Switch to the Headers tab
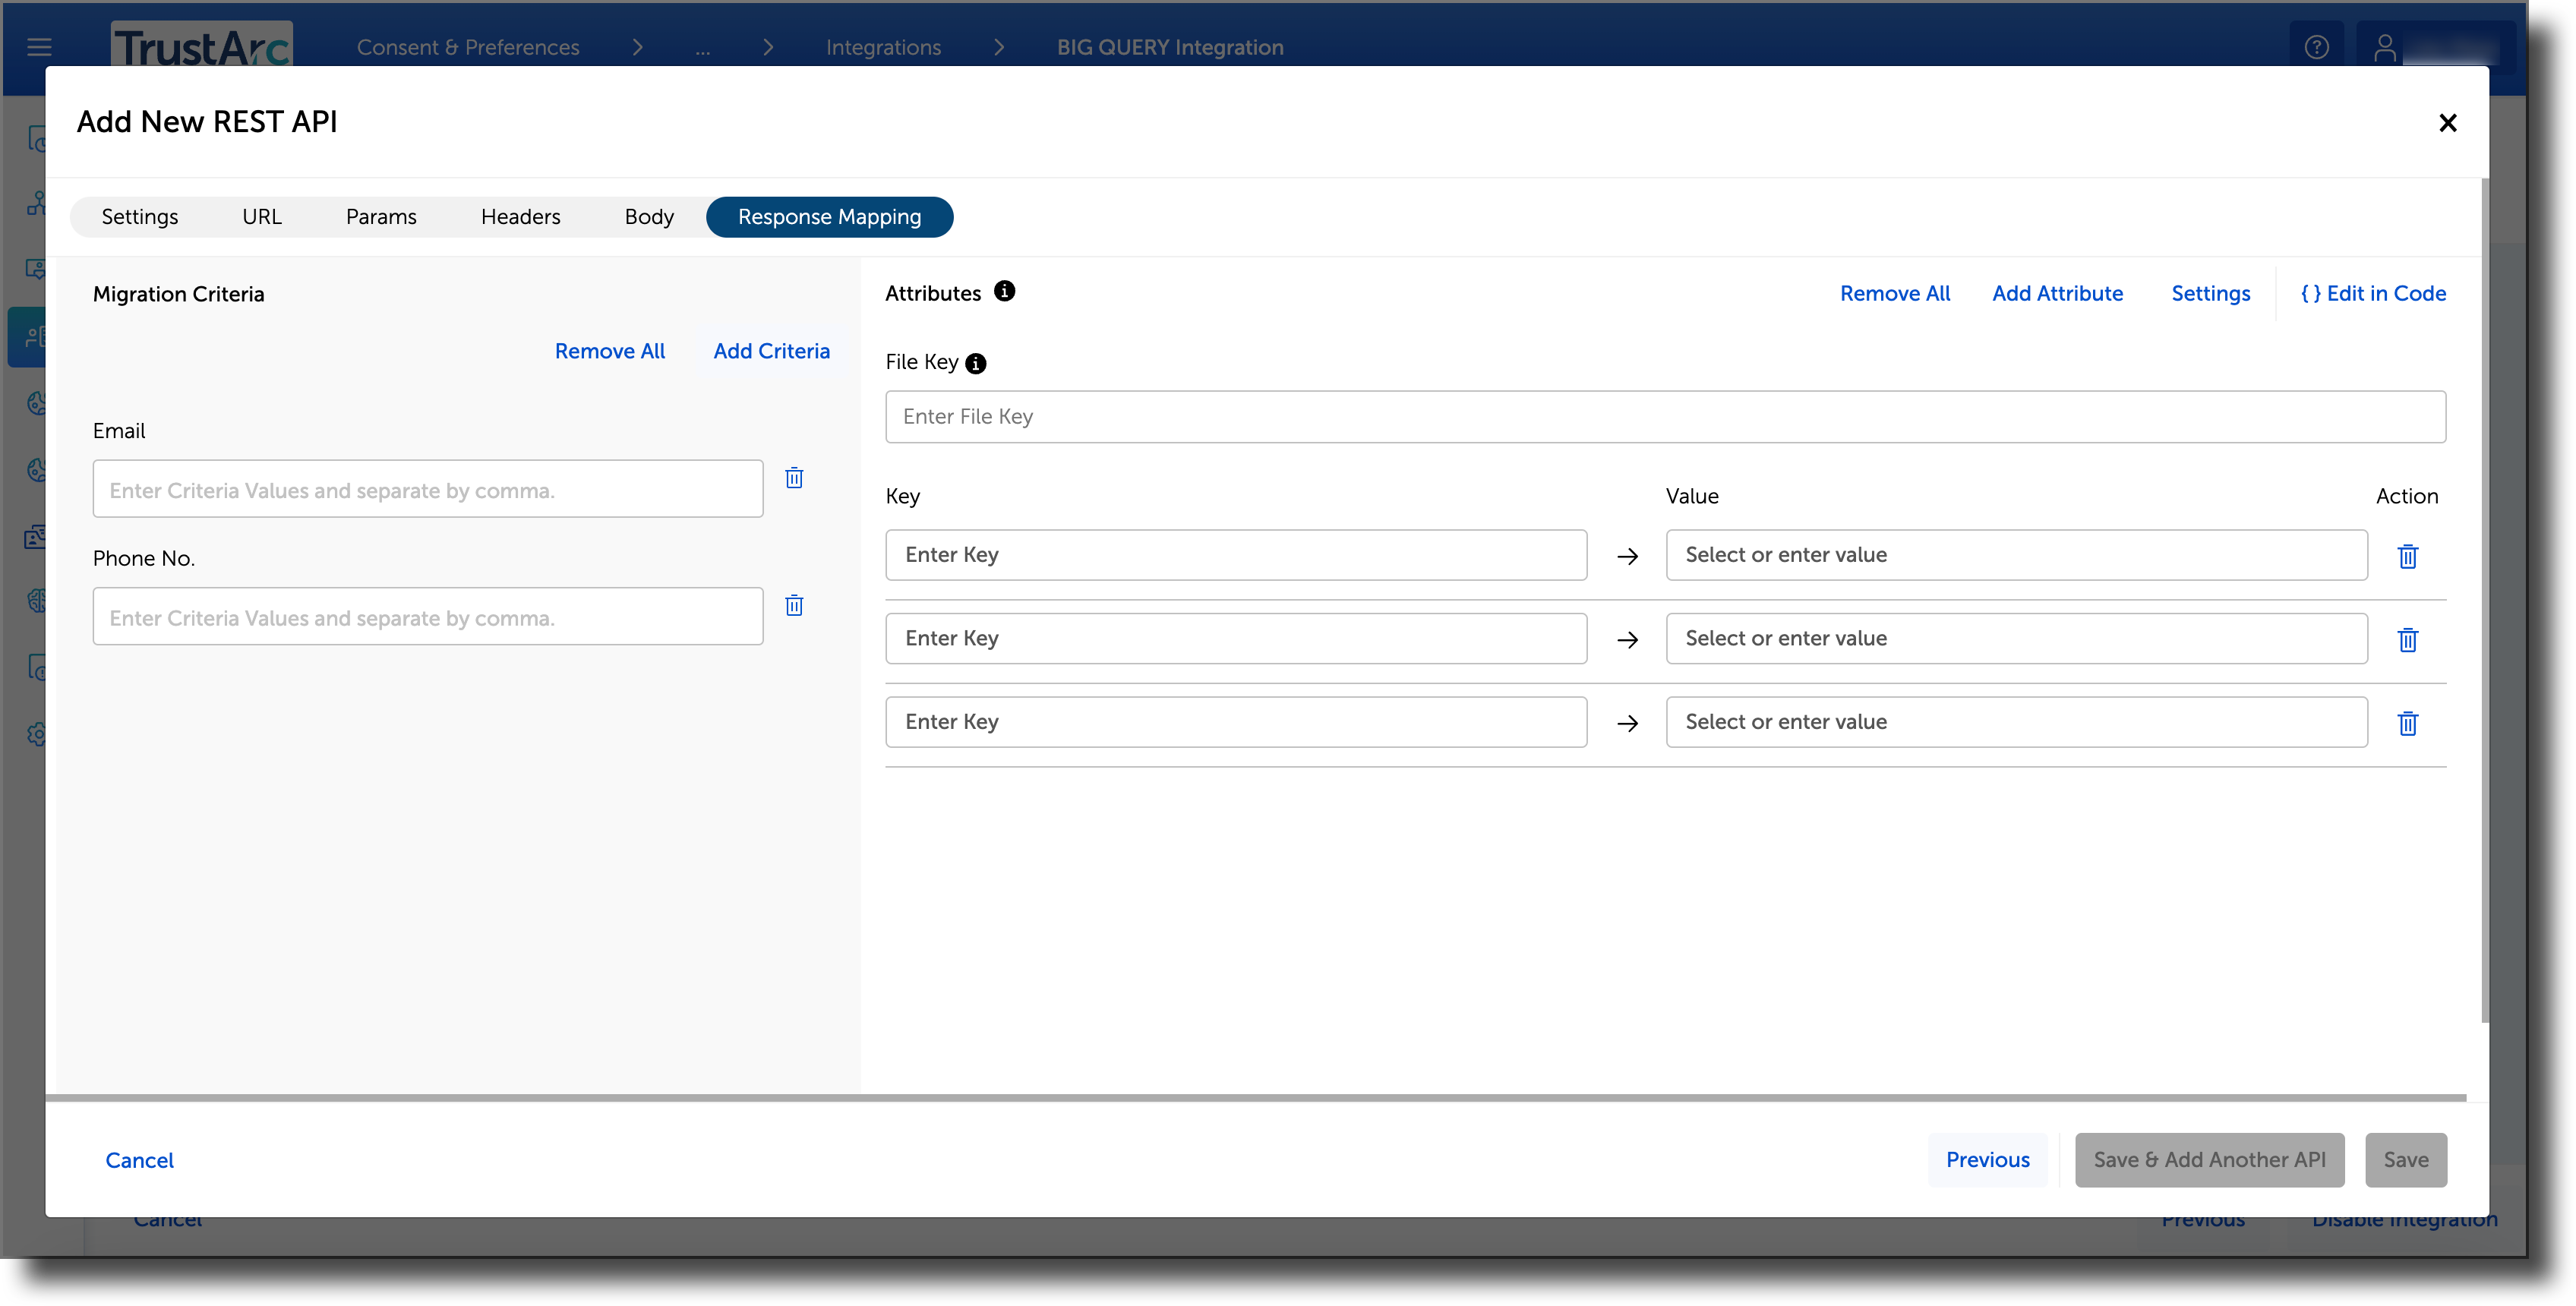The height and width of the screenshot is (1306, 2576). [520, 217]
